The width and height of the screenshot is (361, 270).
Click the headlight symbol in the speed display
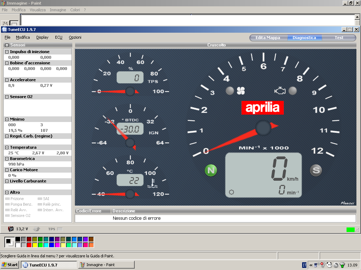pyautogui.click(x=232, y=192)
